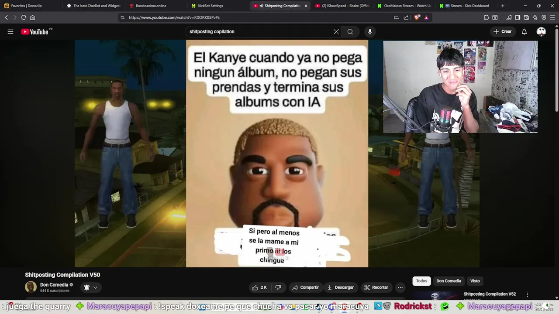Like the video (2 K)
559x314 pixels.
click(259, 287)
